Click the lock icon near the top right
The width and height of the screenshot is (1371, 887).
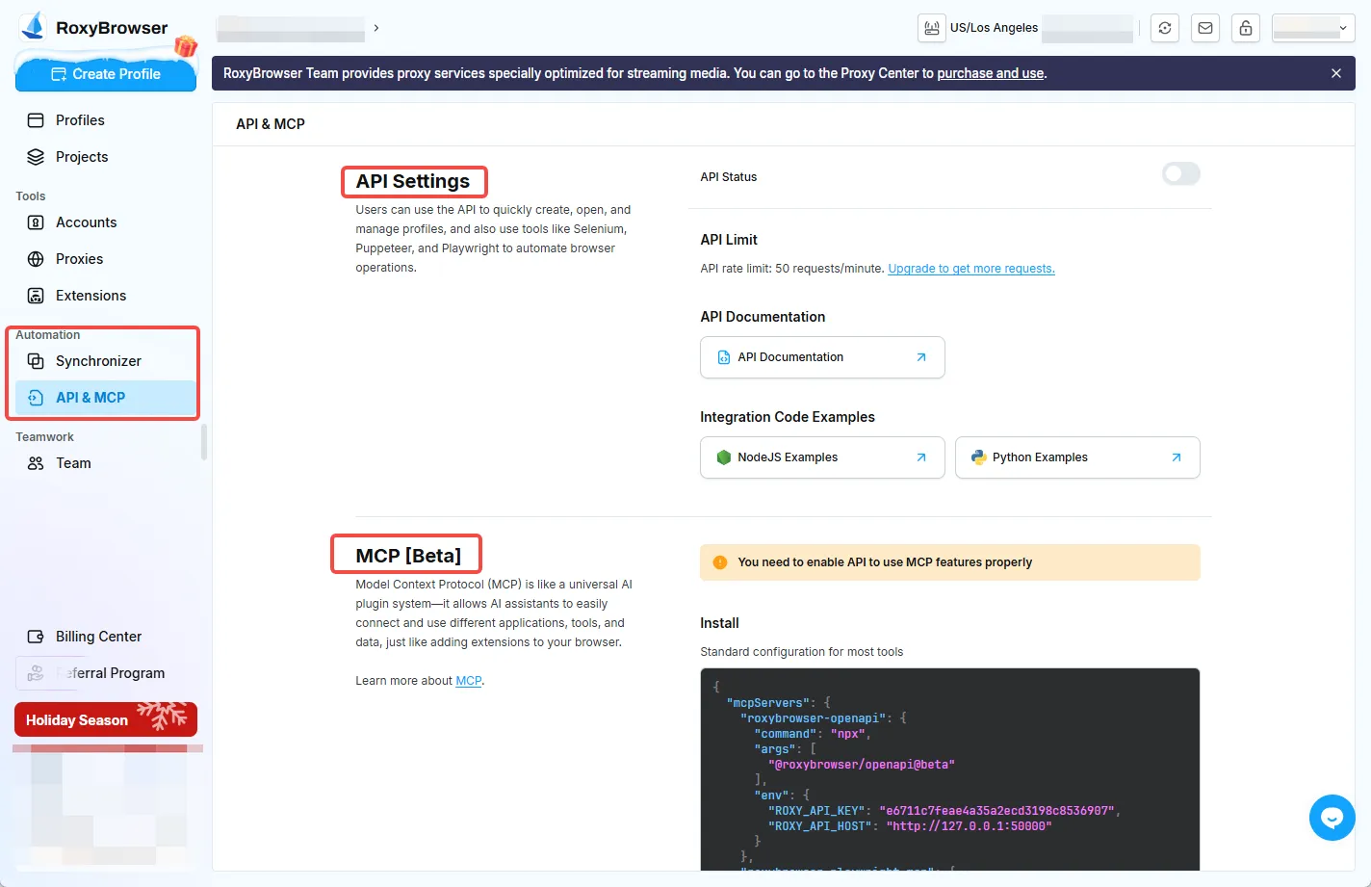tap(1245, 28)
